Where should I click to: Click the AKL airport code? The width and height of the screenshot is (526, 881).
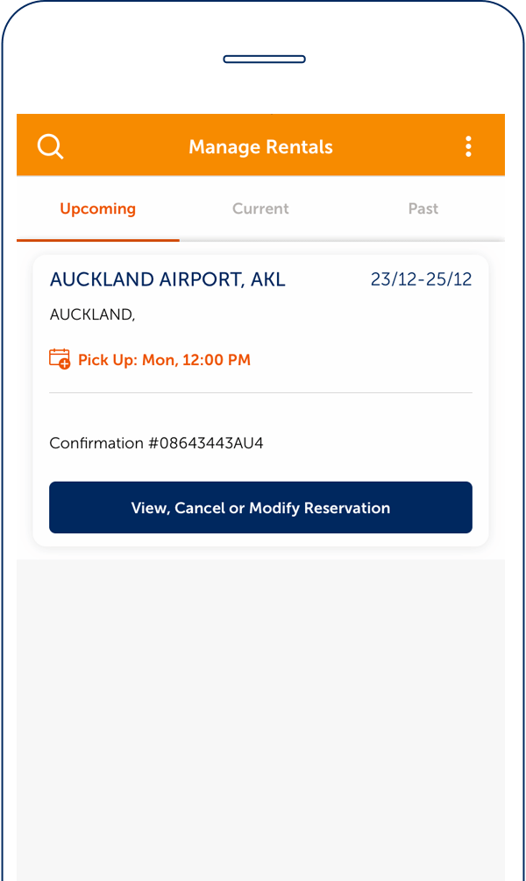coord(267,279)
